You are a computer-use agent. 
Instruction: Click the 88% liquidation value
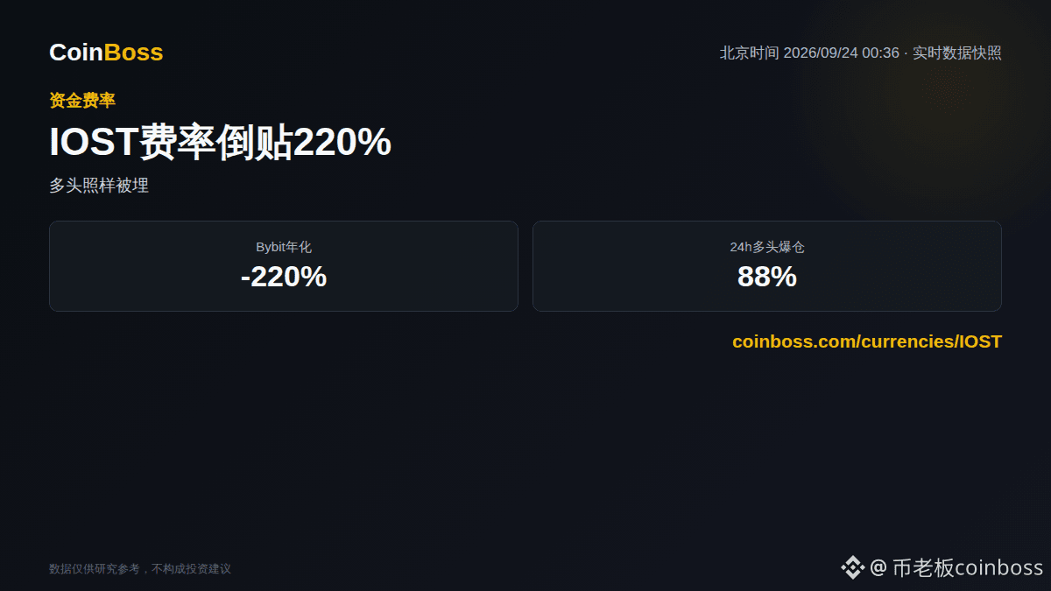pos(767,277)
